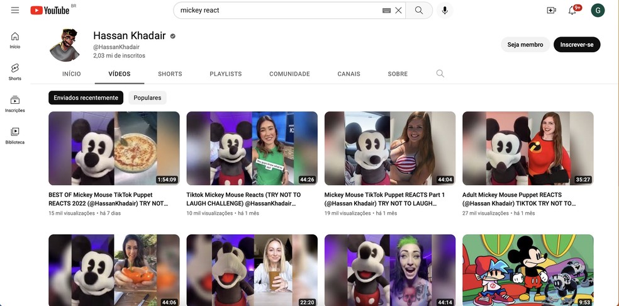Switch to the SHORTS channel tab
The width and height of the screenshot is (619, 306).
point(170,74)
